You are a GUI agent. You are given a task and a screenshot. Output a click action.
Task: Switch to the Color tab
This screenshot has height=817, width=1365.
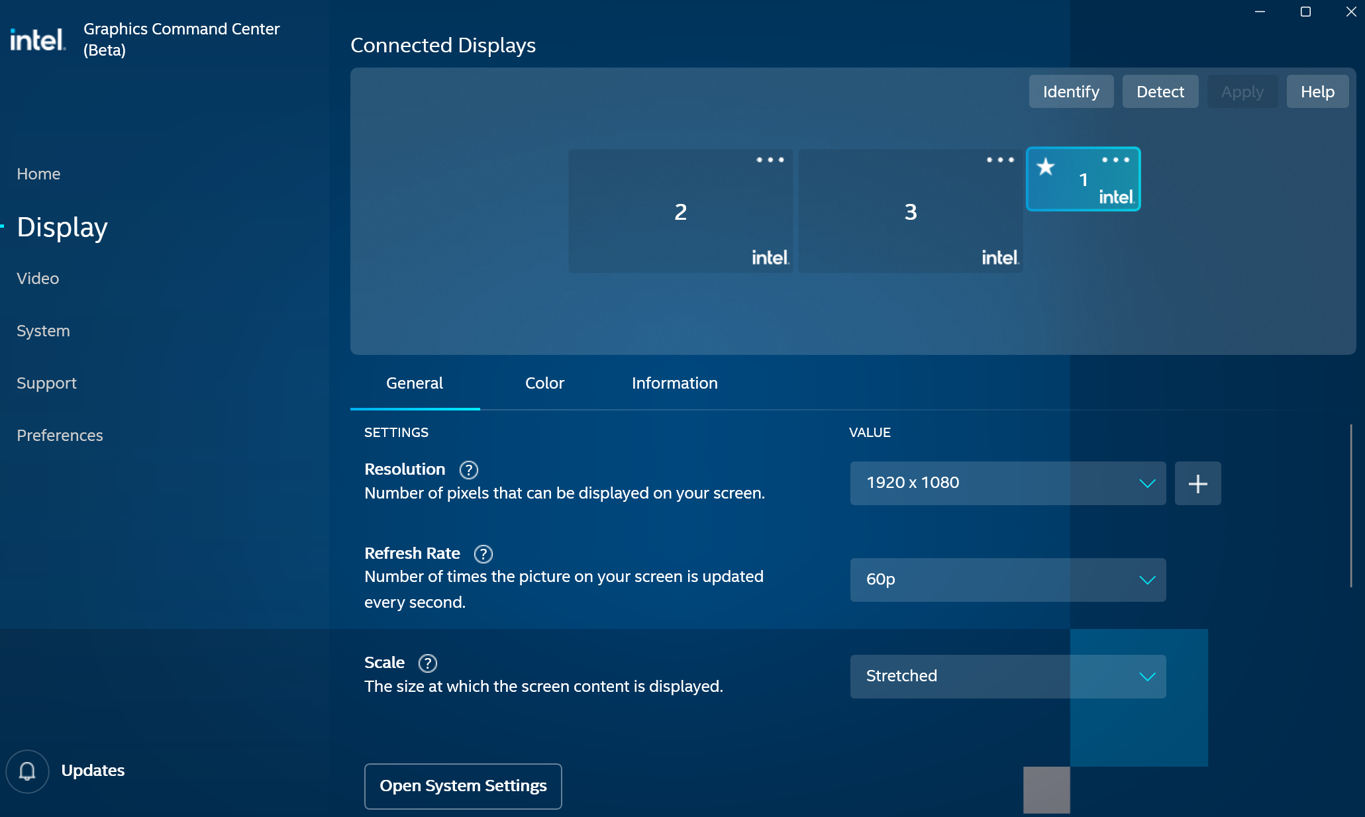pos(544,383)
